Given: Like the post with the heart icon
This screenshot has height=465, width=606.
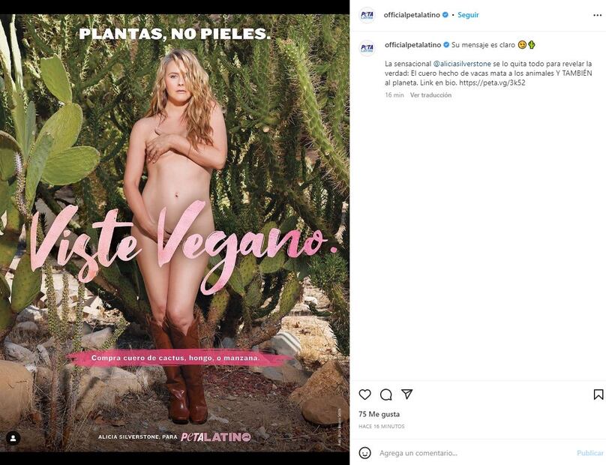Looking at the screenshot, I should [x=364, y=394].
